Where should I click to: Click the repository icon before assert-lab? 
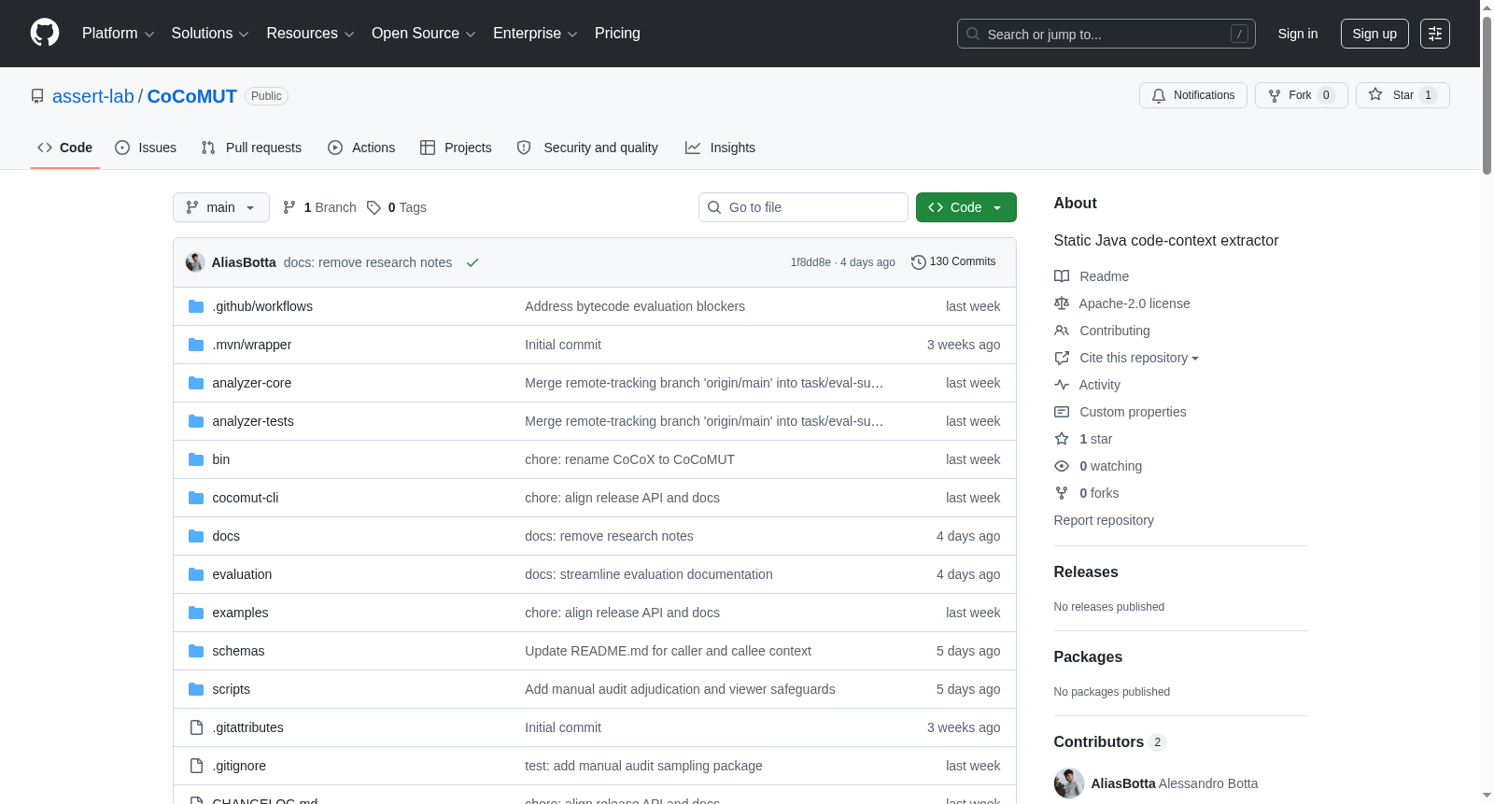(37, 96)
